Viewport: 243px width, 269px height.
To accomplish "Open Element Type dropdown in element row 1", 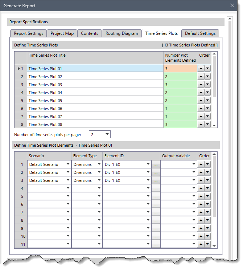I will (x=99, y=164).
